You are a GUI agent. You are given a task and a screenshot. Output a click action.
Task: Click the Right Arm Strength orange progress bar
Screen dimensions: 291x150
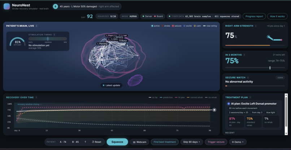click(x=255, y=45)
